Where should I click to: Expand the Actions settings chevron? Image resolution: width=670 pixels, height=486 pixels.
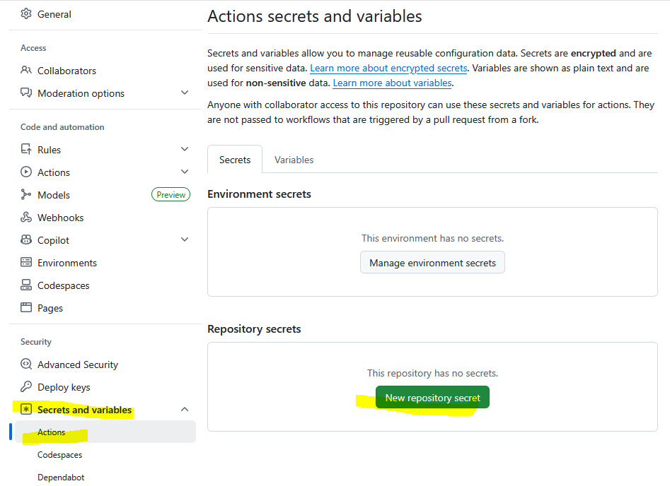pos(185,172)
